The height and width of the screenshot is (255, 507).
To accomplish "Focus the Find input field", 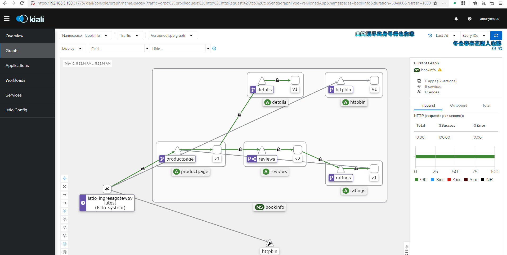I will [116, 49].
